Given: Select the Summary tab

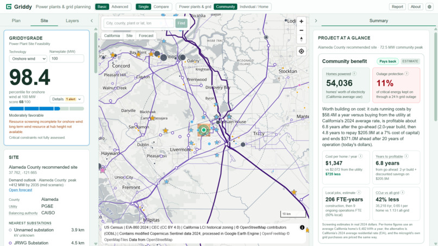Looking at the screenshot, I should (x=379, y=21).
